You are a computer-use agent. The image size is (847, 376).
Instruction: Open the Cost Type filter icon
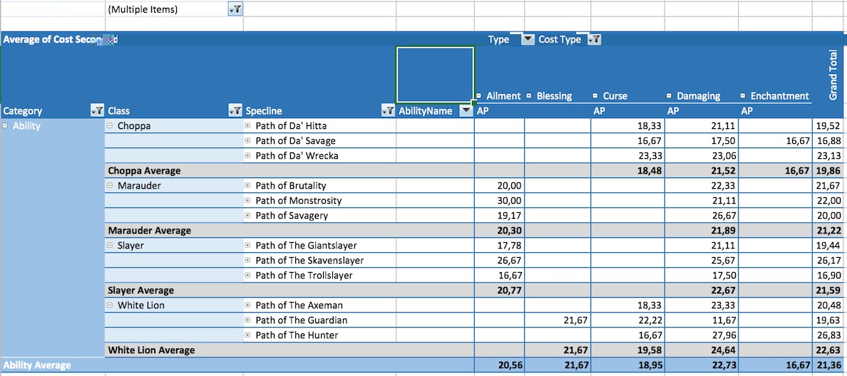pyautogui.click(x=593, y=40)
